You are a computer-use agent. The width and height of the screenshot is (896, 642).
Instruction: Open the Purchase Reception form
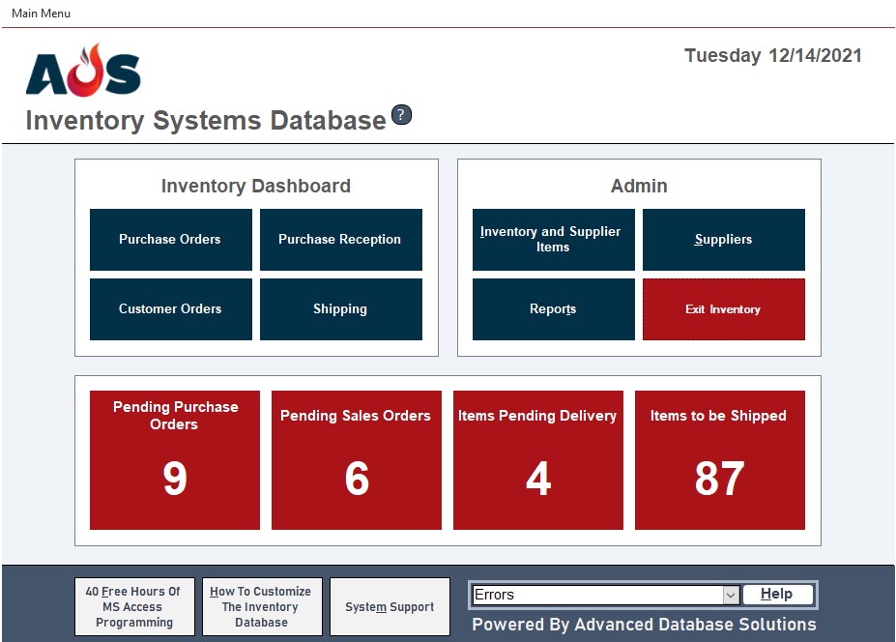point(340,240)
